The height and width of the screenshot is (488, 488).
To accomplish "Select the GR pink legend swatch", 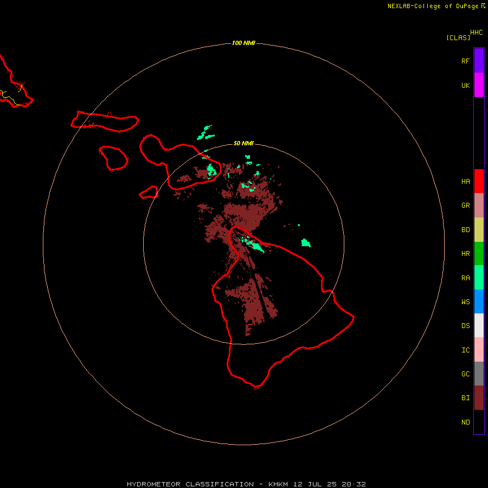I will pos(479,206).
